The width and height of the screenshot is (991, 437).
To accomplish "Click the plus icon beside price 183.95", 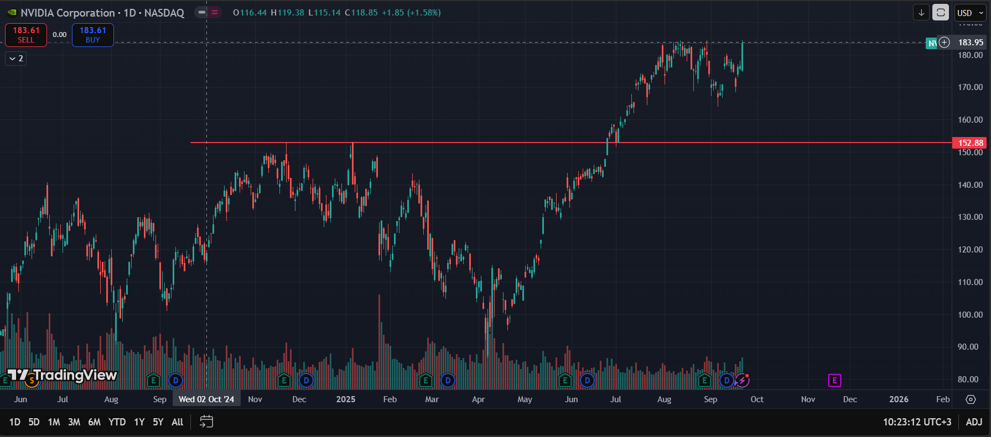I will [x=945, y=43].
